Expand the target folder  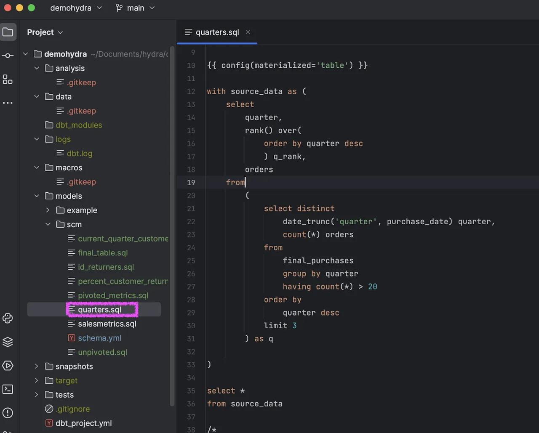(x=37, y=380)
